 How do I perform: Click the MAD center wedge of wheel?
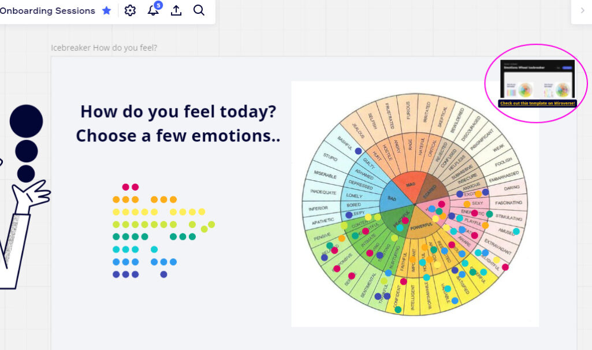[409, 184]
